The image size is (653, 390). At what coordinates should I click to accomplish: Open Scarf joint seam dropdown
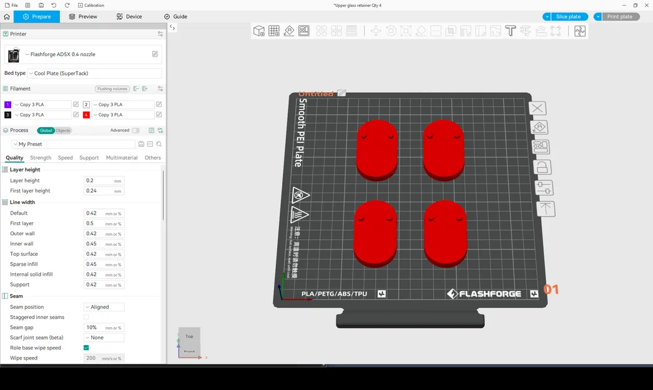click(104, 338)
